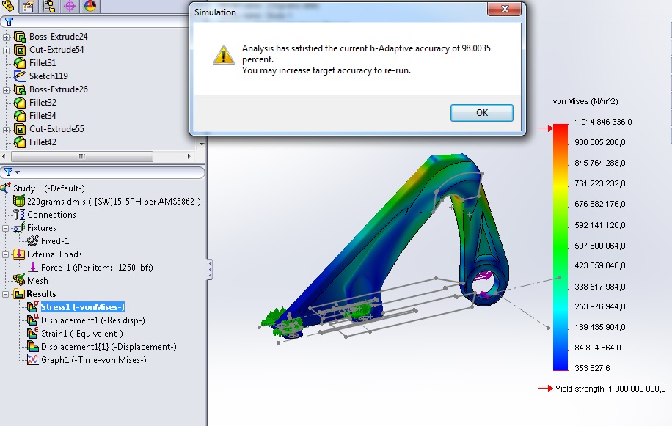Click the Fillet42 feature icon
Screen dimensions: 672x426
click(x=19, y=142)
